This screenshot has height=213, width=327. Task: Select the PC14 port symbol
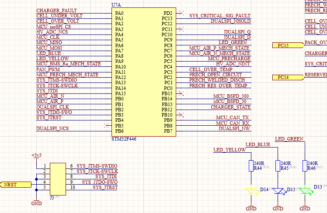pos(288,77)
